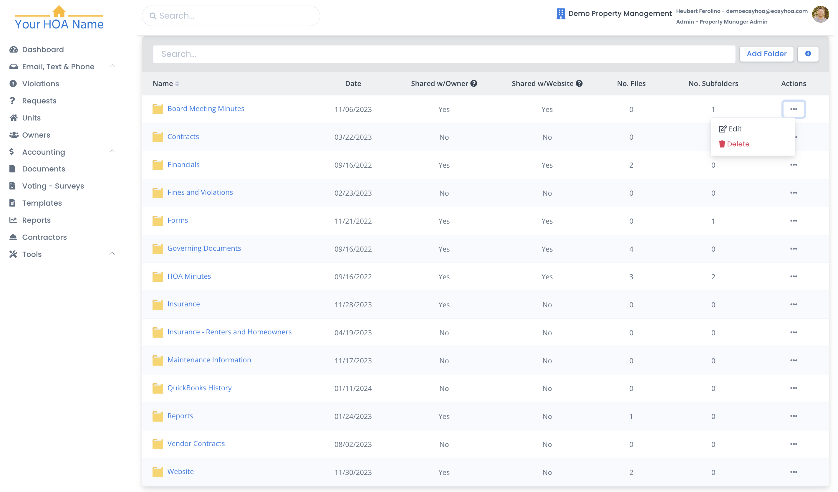Open the Reports folder link in table
The image size is (838, 492).
click(x=180, y=416)
